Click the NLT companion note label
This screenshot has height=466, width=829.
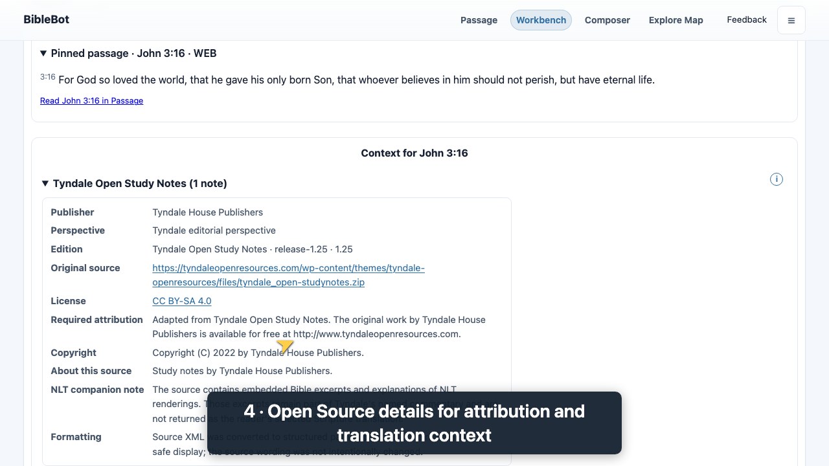tap(97, 390)
